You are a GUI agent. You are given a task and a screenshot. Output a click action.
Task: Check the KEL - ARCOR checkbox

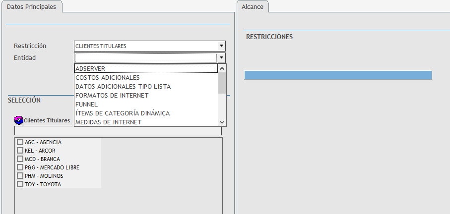(20, 151)
